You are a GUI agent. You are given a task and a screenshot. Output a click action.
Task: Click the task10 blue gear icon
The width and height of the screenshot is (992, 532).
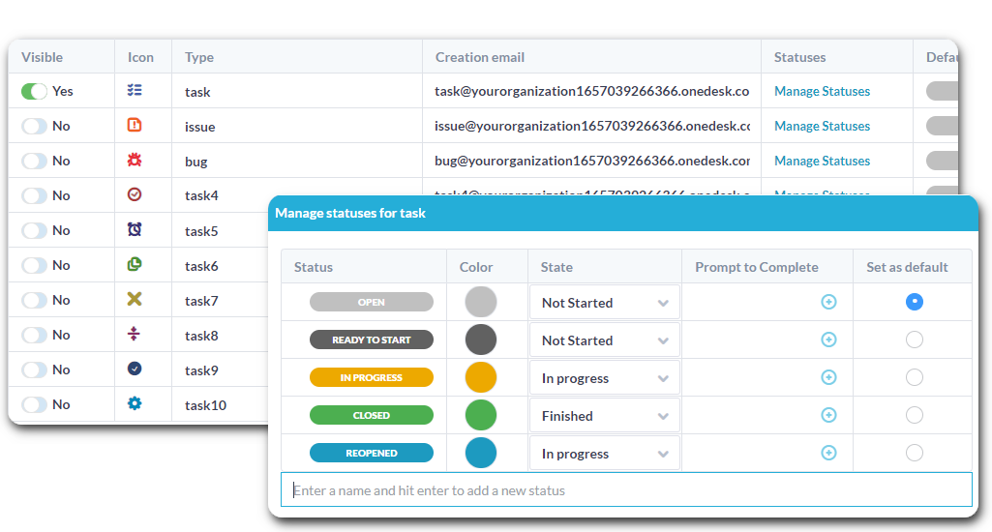tap(135, 403)
